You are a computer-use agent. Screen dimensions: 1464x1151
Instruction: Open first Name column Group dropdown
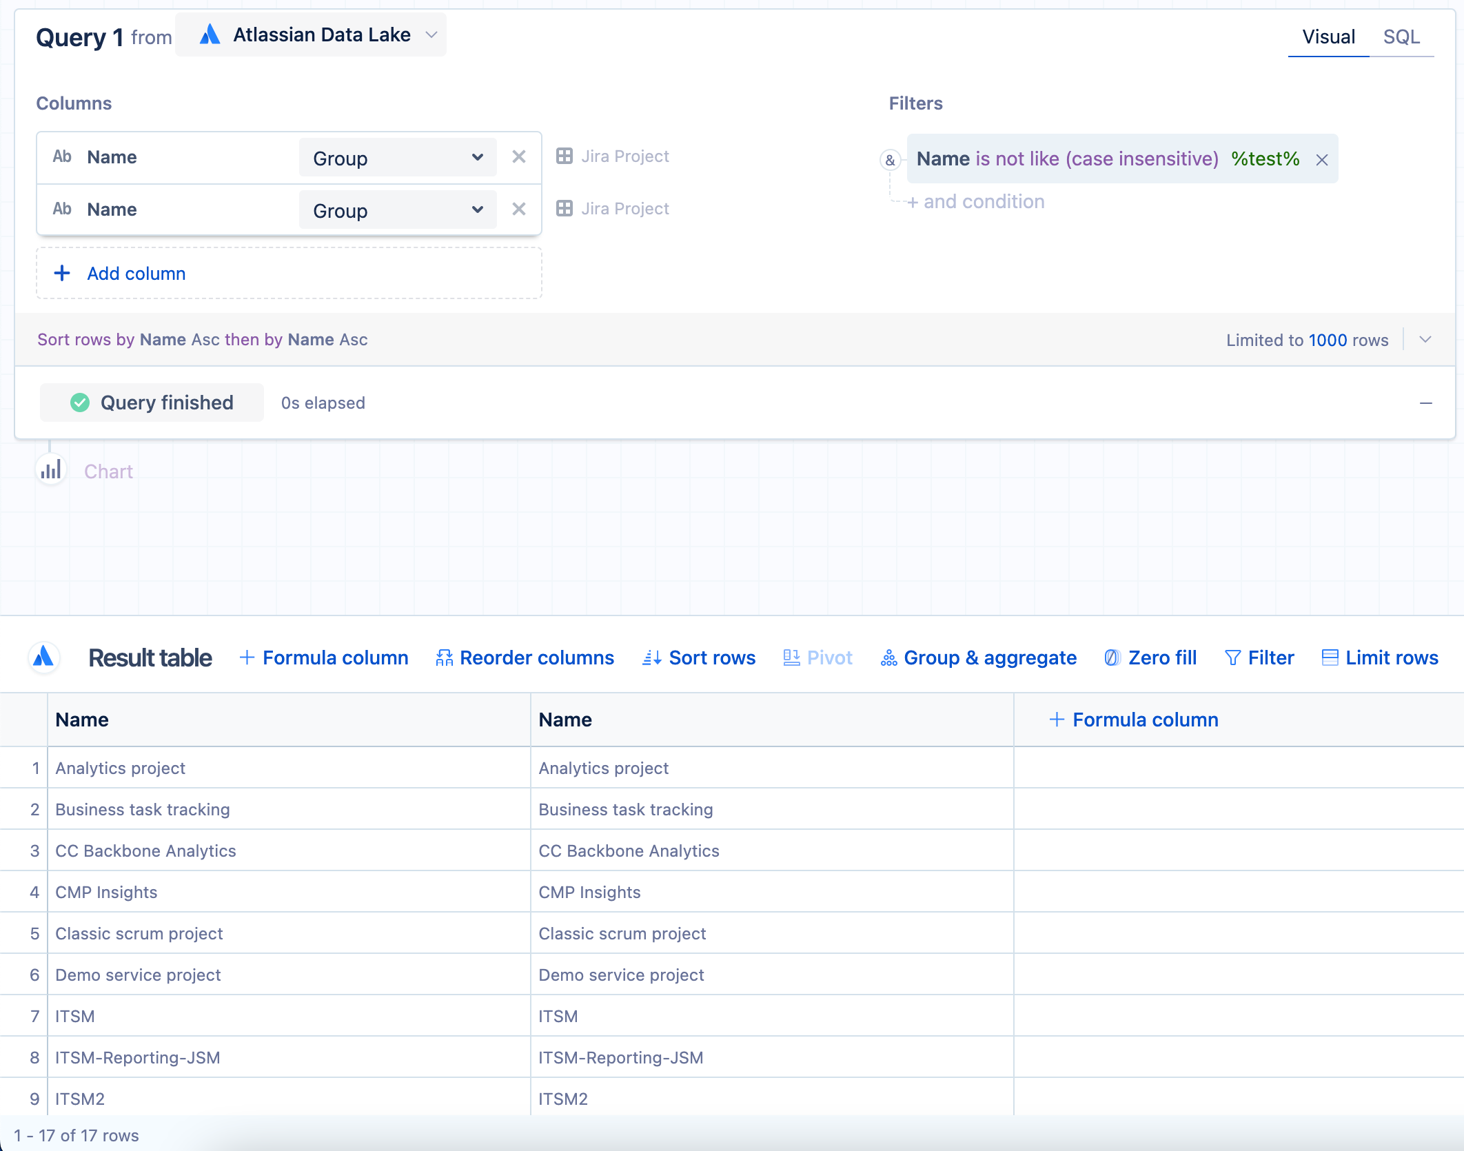(x=398, y=158)
